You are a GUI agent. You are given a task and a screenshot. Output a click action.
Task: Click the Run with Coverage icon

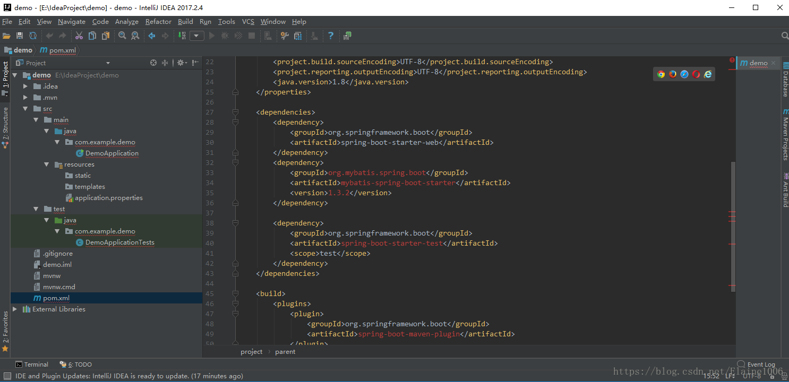pyautogui.click(x=238, y=36)
